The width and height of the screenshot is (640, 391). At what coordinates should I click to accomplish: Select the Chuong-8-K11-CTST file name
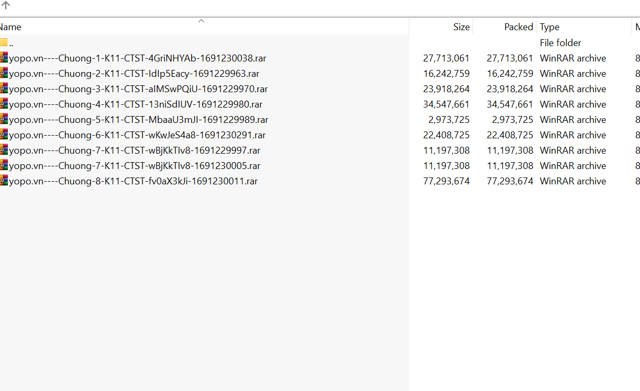[133, 181]
